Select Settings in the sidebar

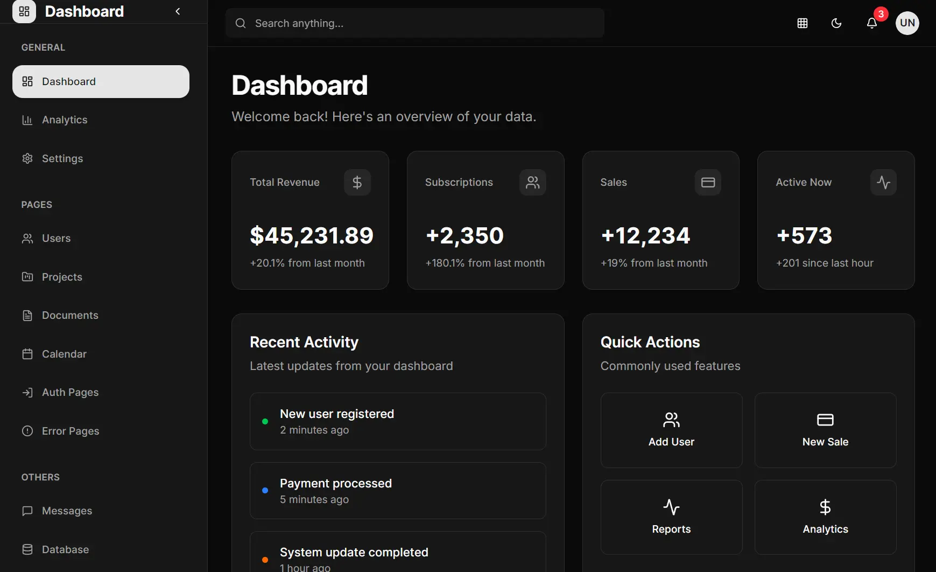62,158
